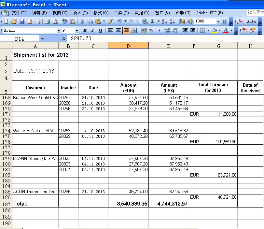Click the AutoSum sigma icon
The width and height of the screenshot is (264, 229).
pyautogui.click(x=153, y=21)
